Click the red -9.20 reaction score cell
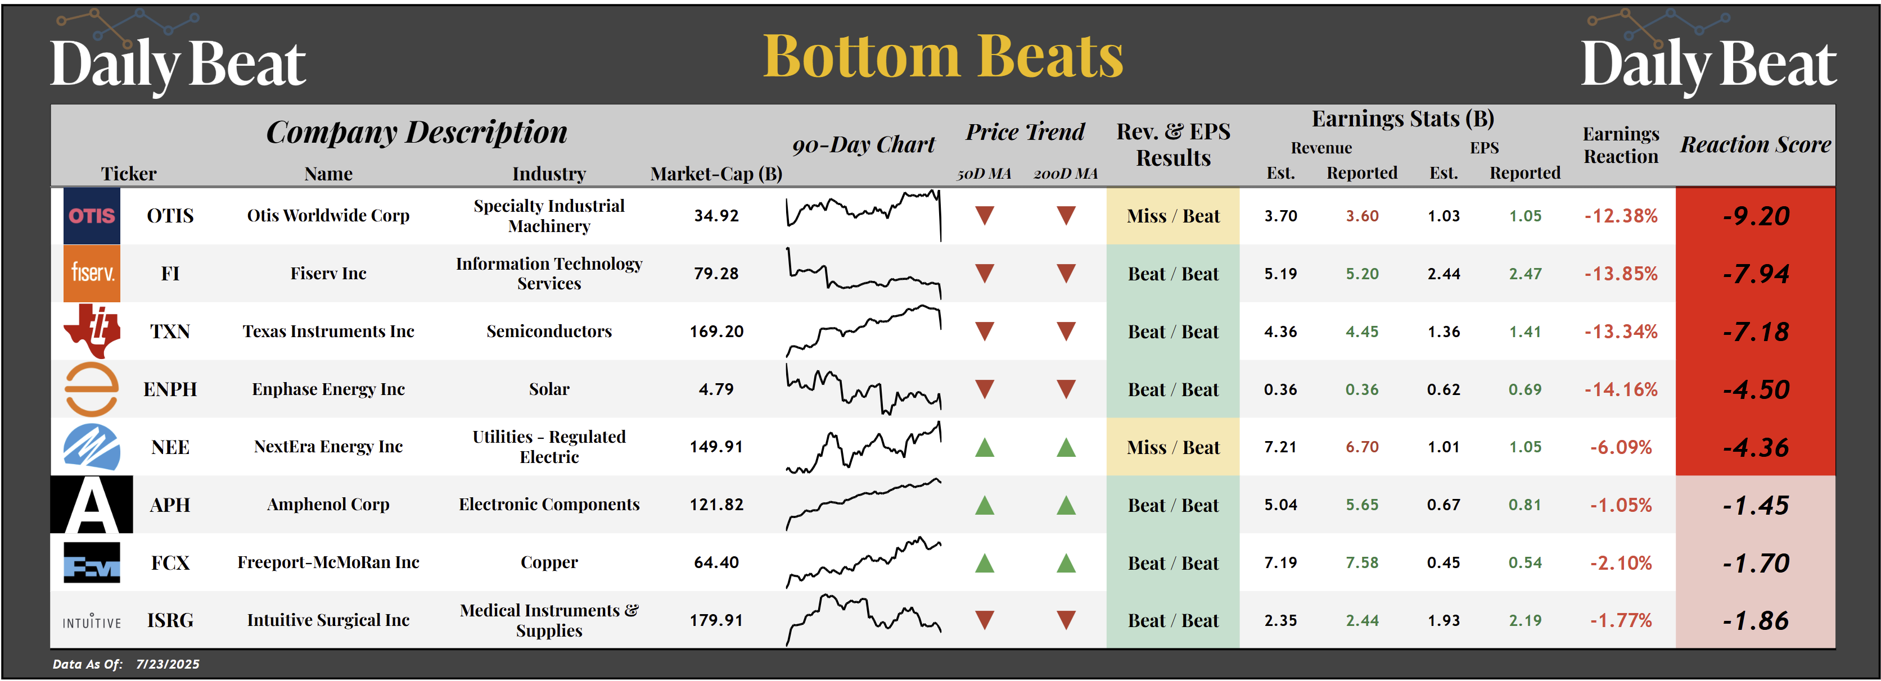Screen dimensions: 1881x681 tap(1754, 216)
